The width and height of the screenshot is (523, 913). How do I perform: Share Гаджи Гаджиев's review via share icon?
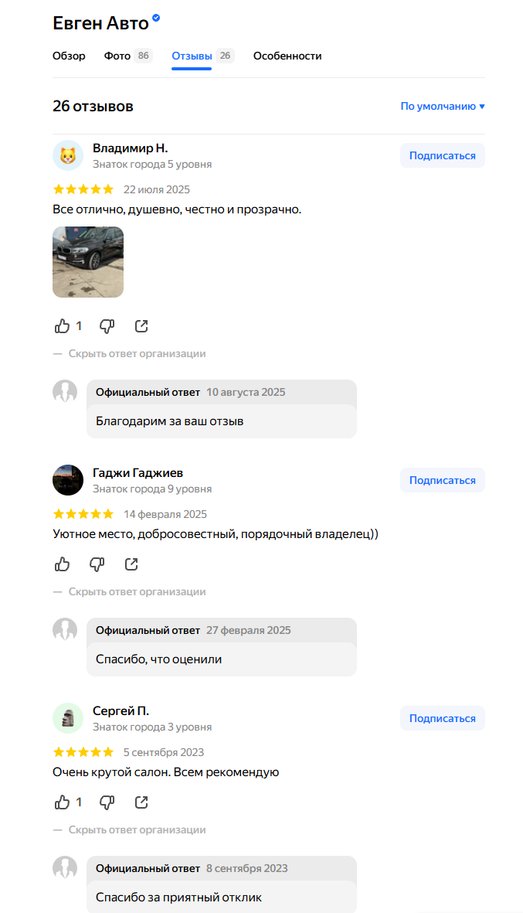(131, 564)
